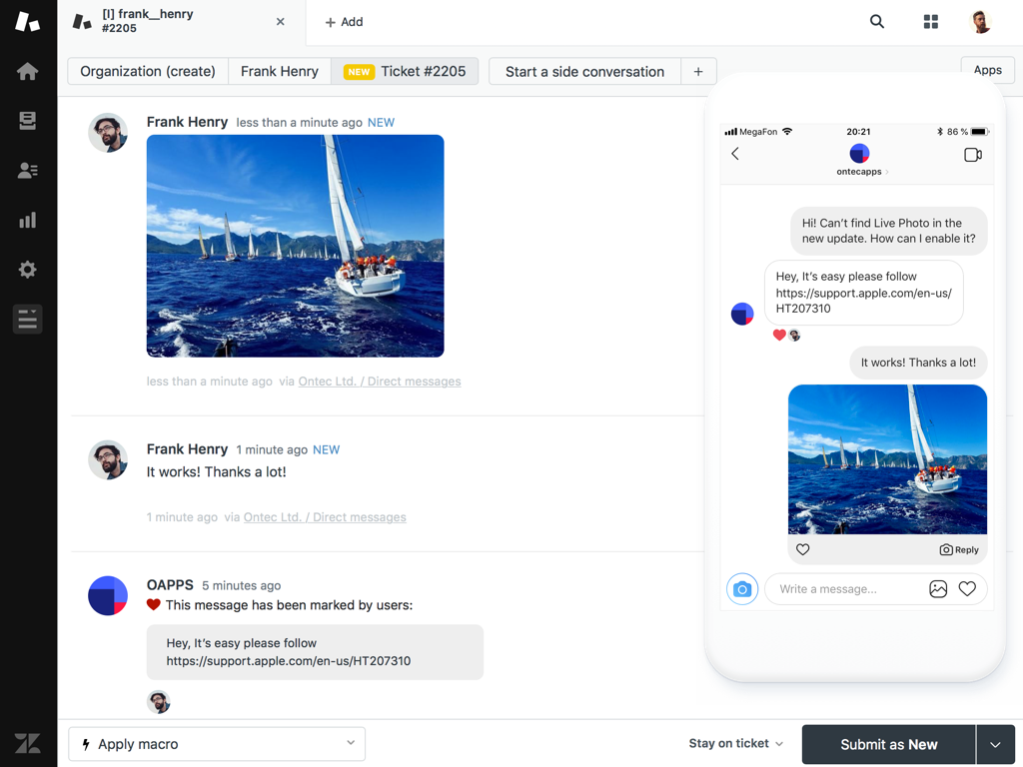Expand Submit as New options arrow

(x=995, y=745)
